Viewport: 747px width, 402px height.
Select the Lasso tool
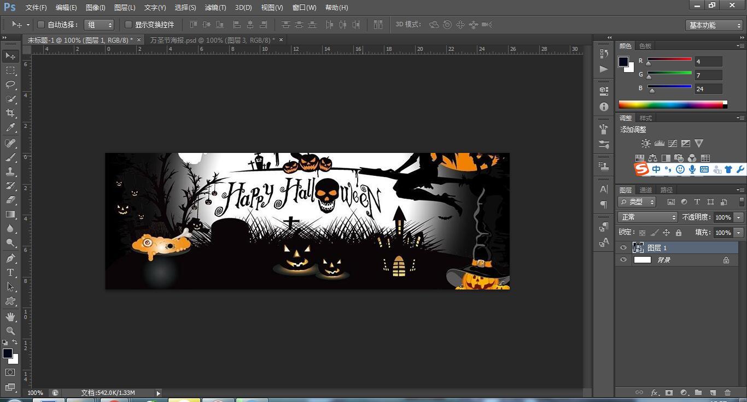(x=10, y=84)
